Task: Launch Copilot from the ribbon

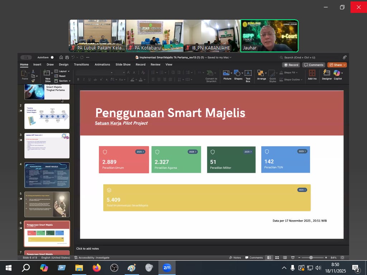Action: pos(337,73)
